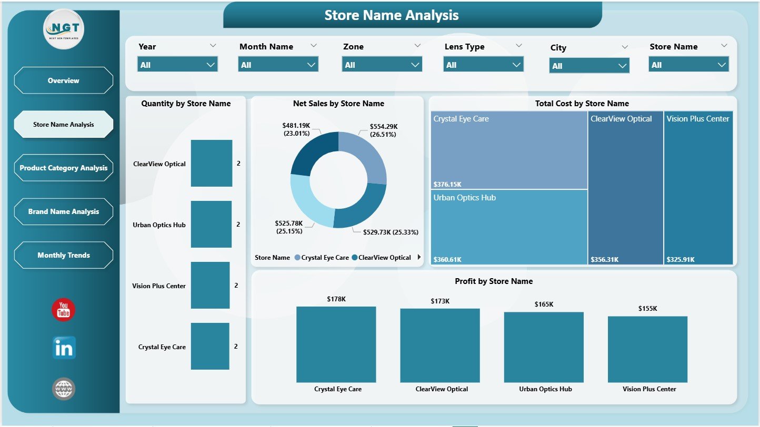The height and width of the screenshot is (427, 760).
Task: Click the Crystal Eye Care profit bar
Action: pos(336,344)
